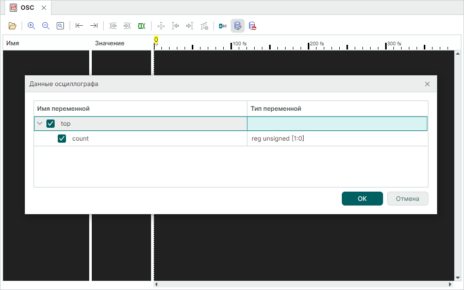464x290 pixels.
Task: Click the edit oscilloscope data icon
Action: (x=238, y=26)
